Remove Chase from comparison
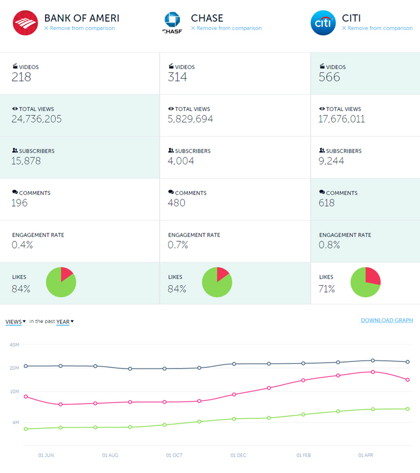Image resolution: width=420 pixels, height=473 pixels. tap(226, 28)
